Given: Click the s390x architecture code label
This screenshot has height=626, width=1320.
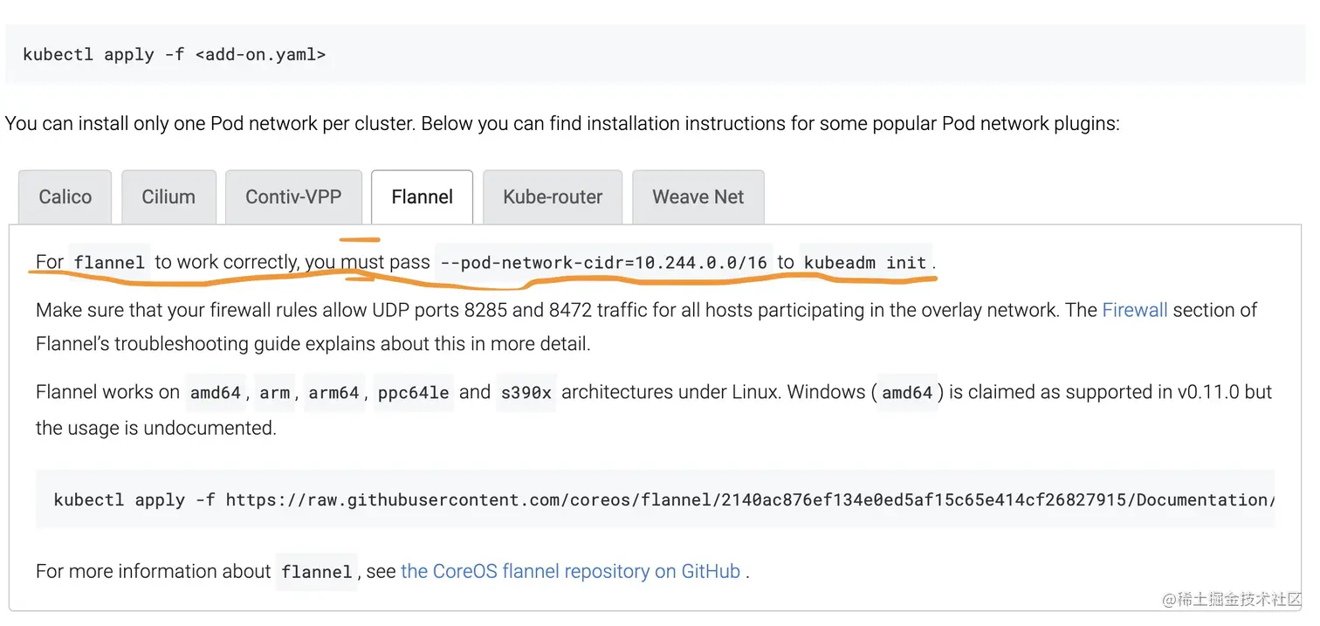Looking at the screenshot, I should (526, 393).
